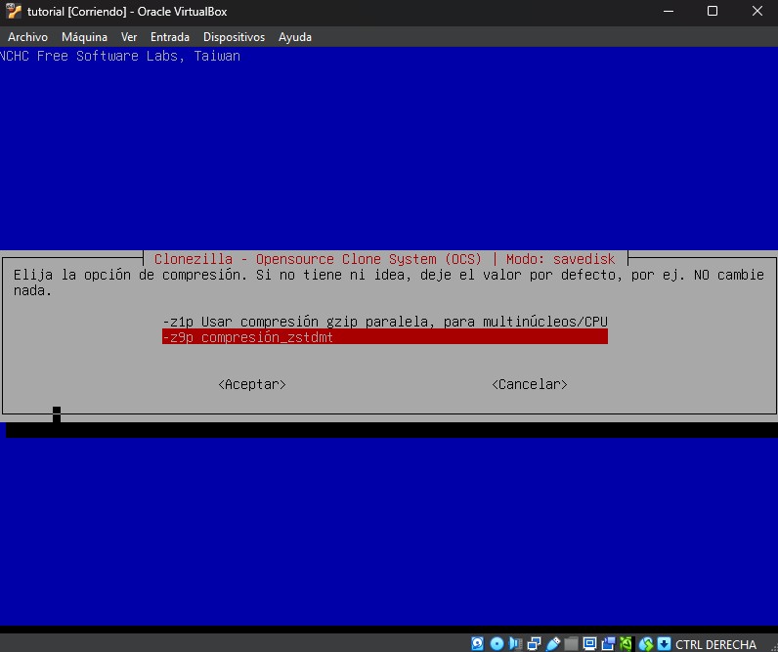Image resolution: width=778 pixels, height=652 pixels.
Task: Click the hard disk activity status icon
Action: click(477, 644)
